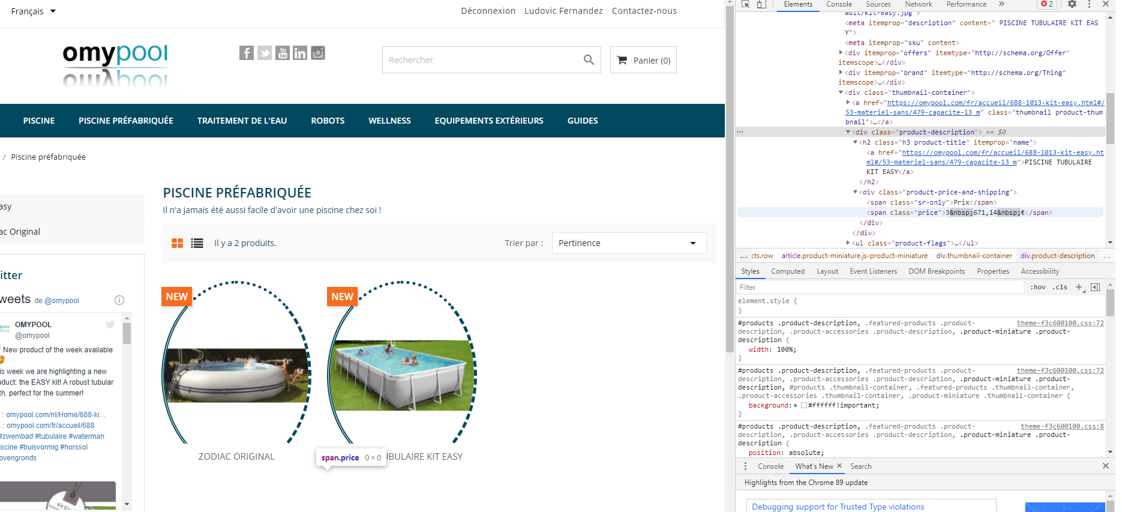Click the Instagram icon in header

[x=318, y=53]
